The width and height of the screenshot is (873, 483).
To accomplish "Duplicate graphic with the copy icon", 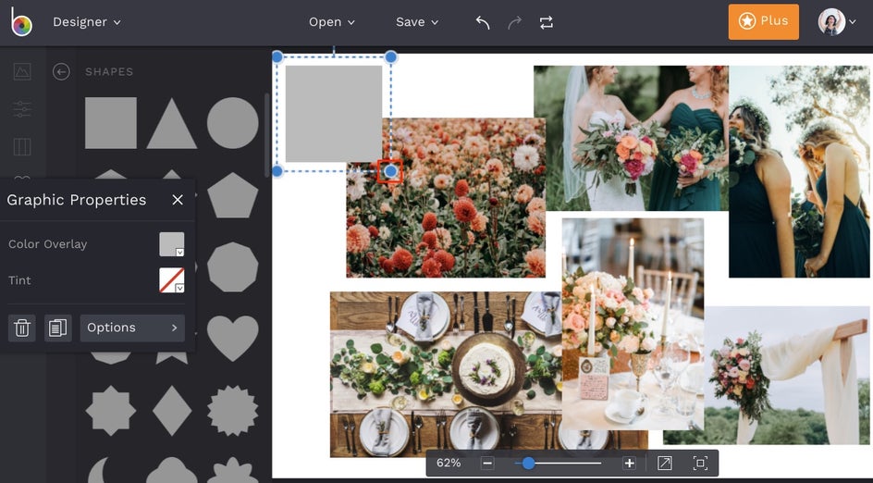I will [x=57, y=328].
